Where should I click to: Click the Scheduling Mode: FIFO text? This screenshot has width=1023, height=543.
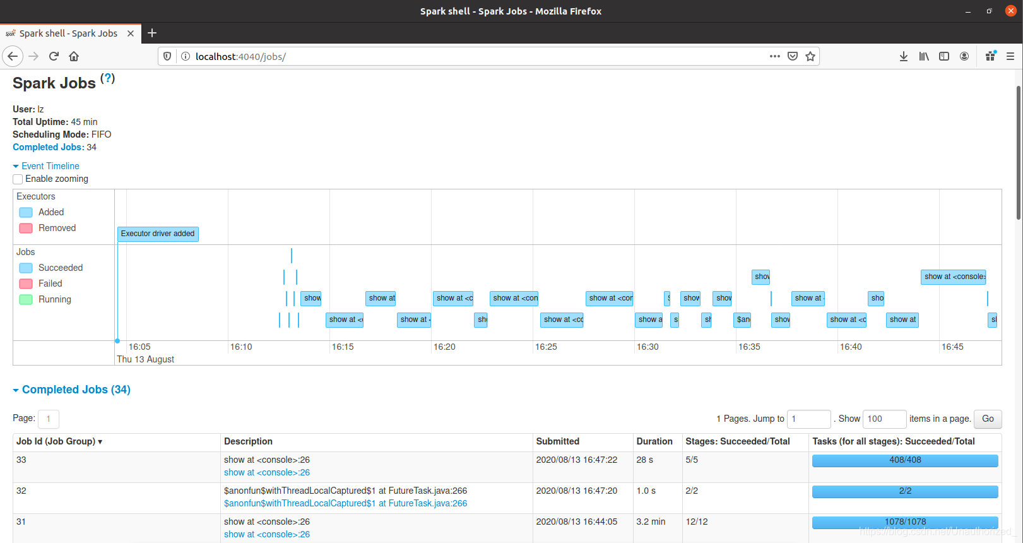(x=62, y=134)
